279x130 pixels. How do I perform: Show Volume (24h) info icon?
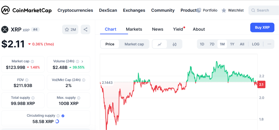[77, 61]
